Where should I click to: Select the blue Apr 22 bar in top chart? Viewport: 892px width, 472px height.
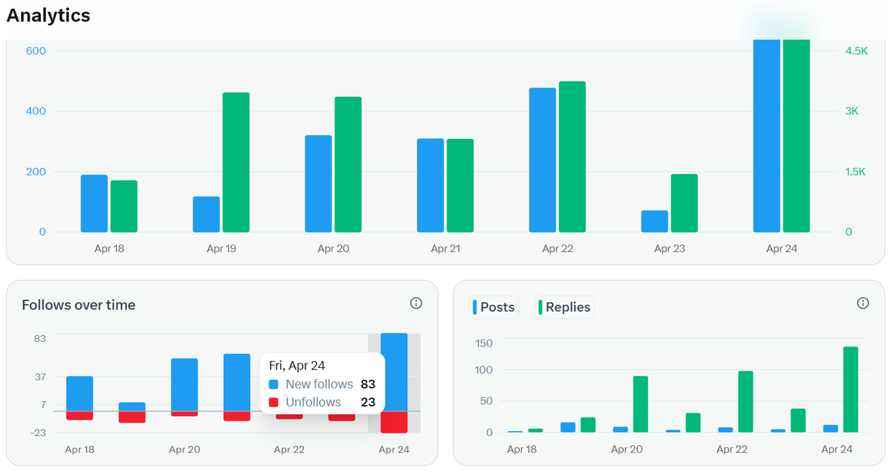click(x=543, y=160)
